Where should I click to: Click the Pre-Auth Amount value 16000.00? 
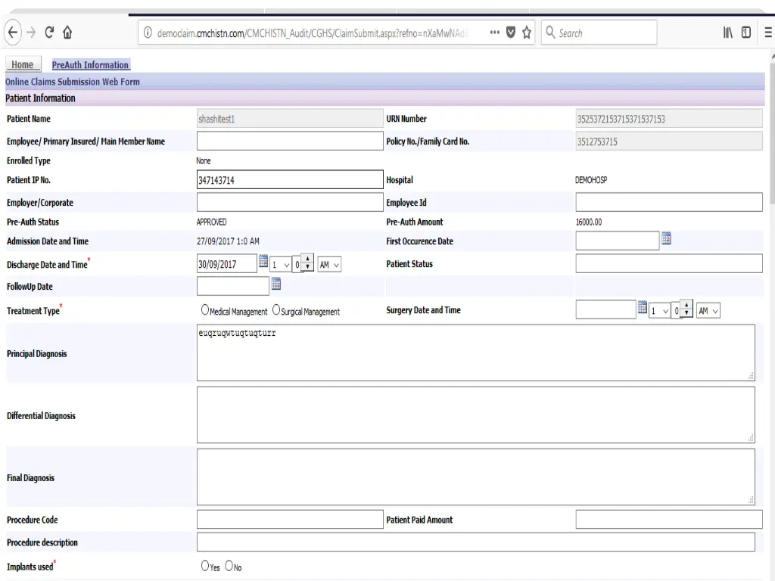coord(589,222)
